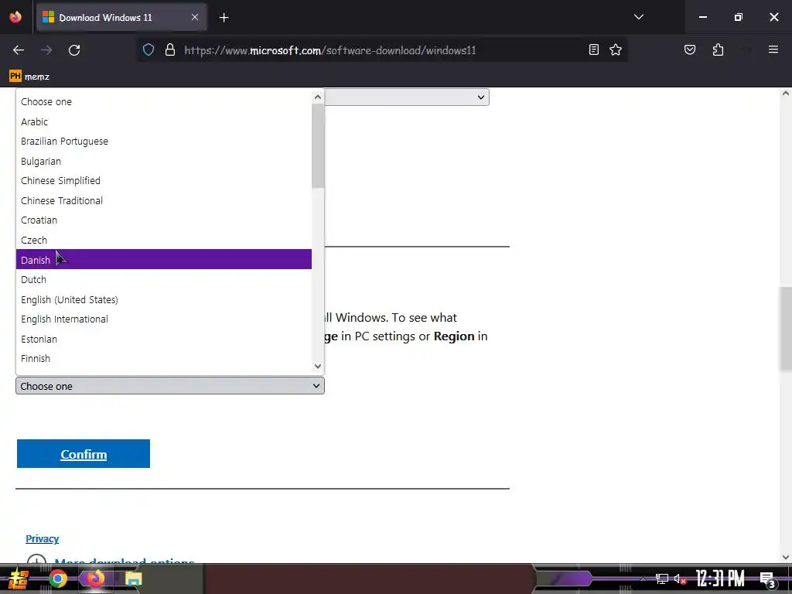Open Firefox application hamburger menu
Image resolution: width=792 pixels, height=594 pixels.
pos(773,49)
